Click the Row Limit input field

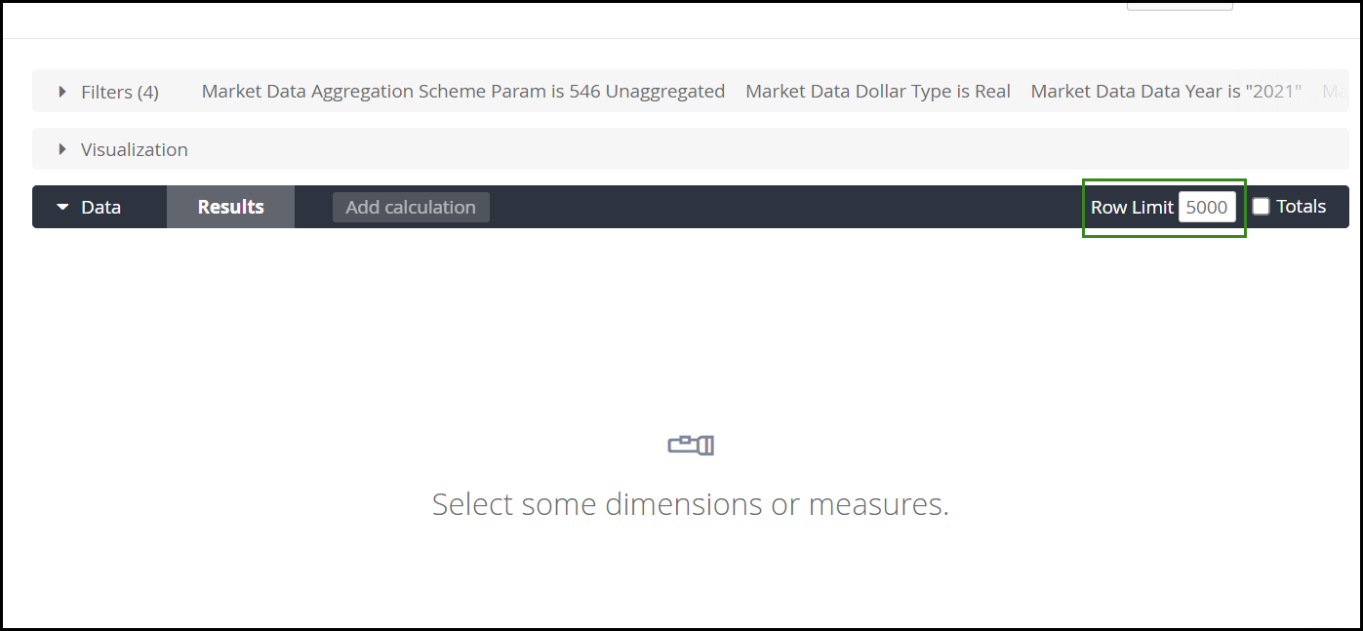click(x=1207, y=207)
